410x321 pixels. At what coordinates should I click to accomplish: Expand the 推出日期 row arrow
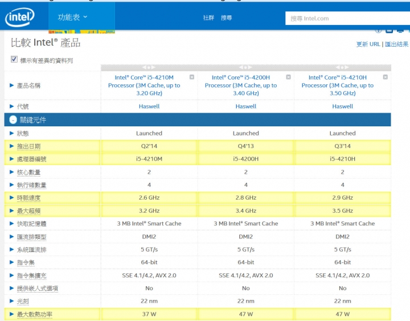pyautogui.click(x=11, y=146)
